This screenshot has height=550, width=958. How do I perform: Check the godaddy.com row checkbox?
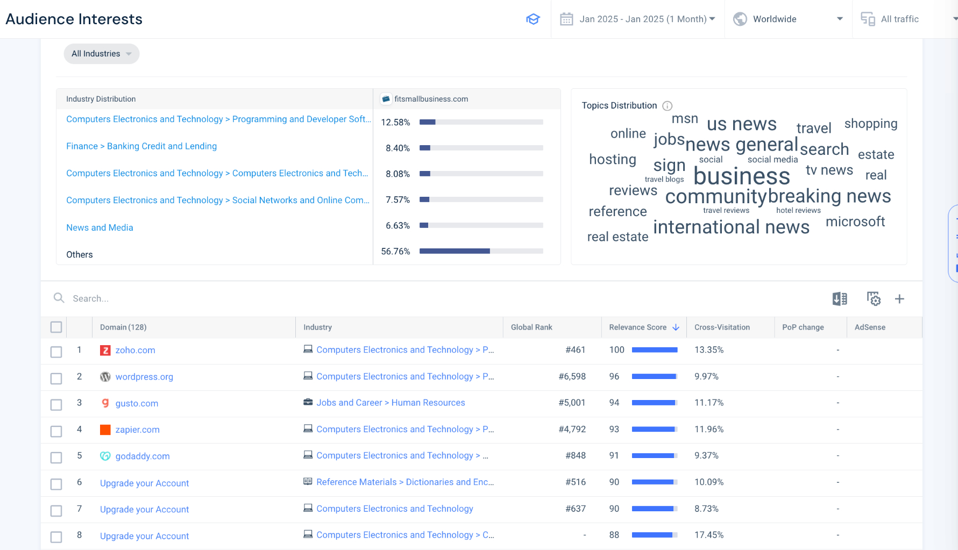pyautogui.click(x=56, y=458)
